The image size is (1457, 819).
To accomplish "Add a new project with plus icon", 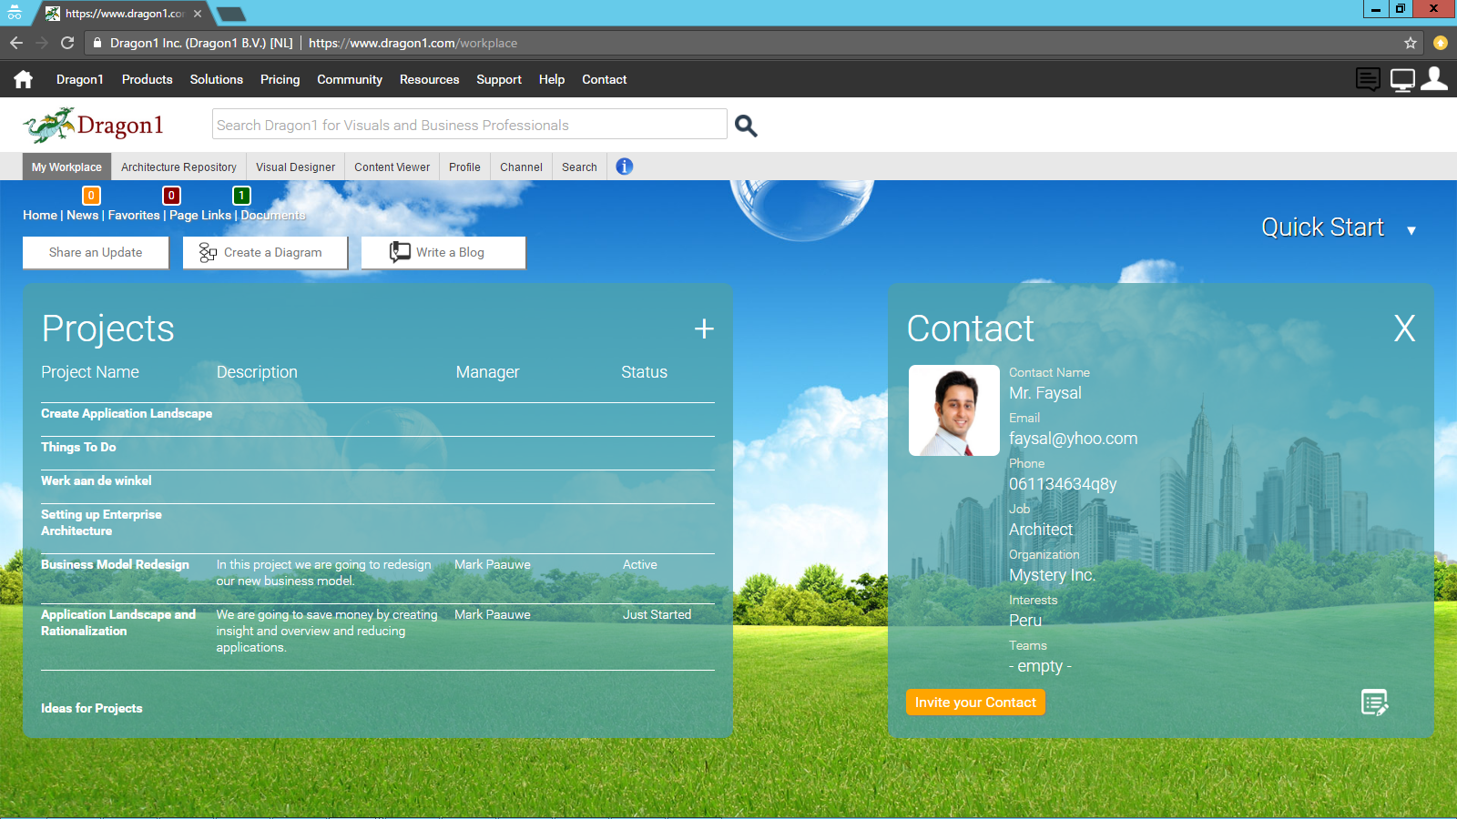I will point(704,329).
